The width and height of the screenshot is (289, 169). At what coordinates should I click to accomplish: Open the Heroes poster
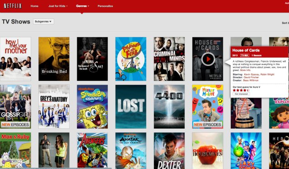pyautogui.click(x=279, y=150)
